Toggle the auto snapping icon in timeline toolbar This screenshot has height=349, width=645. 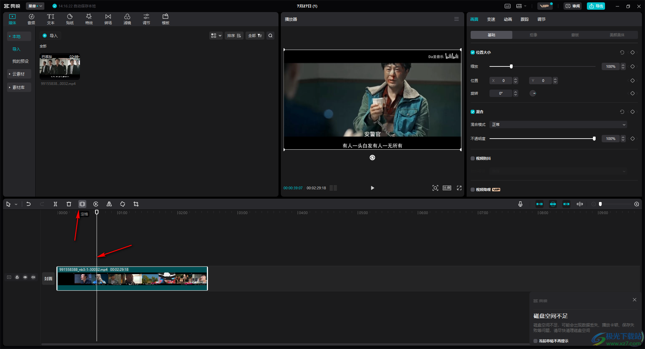553,204
